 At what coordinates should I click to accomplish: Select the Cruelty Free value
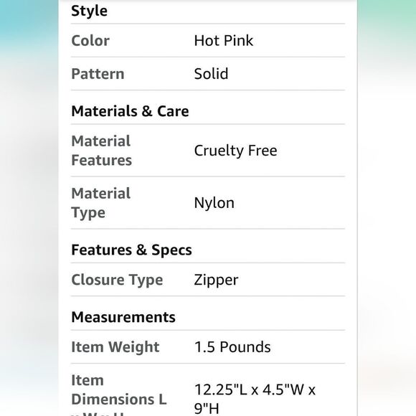click(x=235, y=151)
